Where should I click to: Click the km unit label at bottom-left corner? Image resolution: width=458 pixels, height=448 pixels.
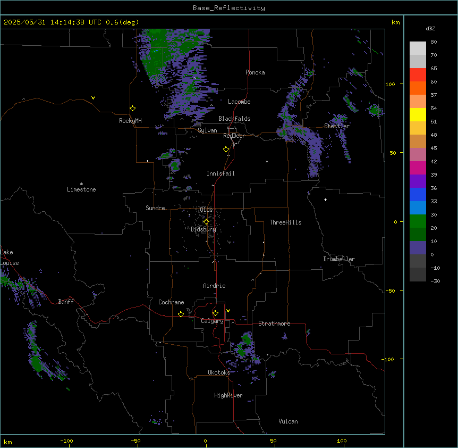coord(8,442)
